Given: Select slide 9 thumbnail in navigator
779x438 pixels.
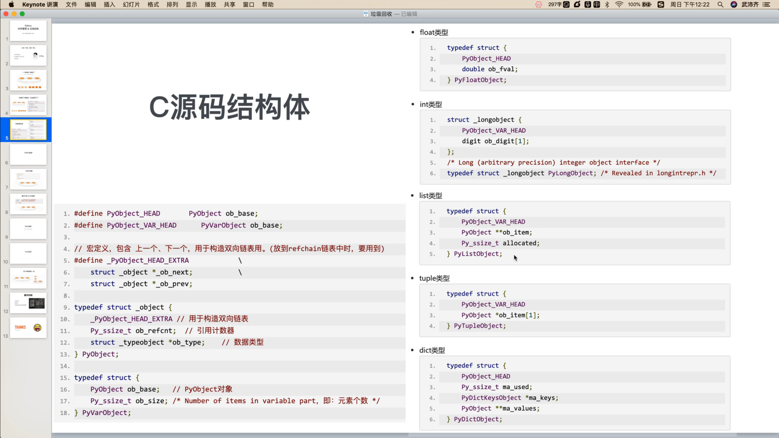Looking at the screenshot, I should [28, 229].
